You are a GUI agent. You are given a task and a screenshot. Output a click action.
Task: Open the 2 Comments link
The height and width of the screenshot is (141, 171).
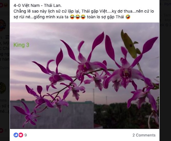(144, 135)
